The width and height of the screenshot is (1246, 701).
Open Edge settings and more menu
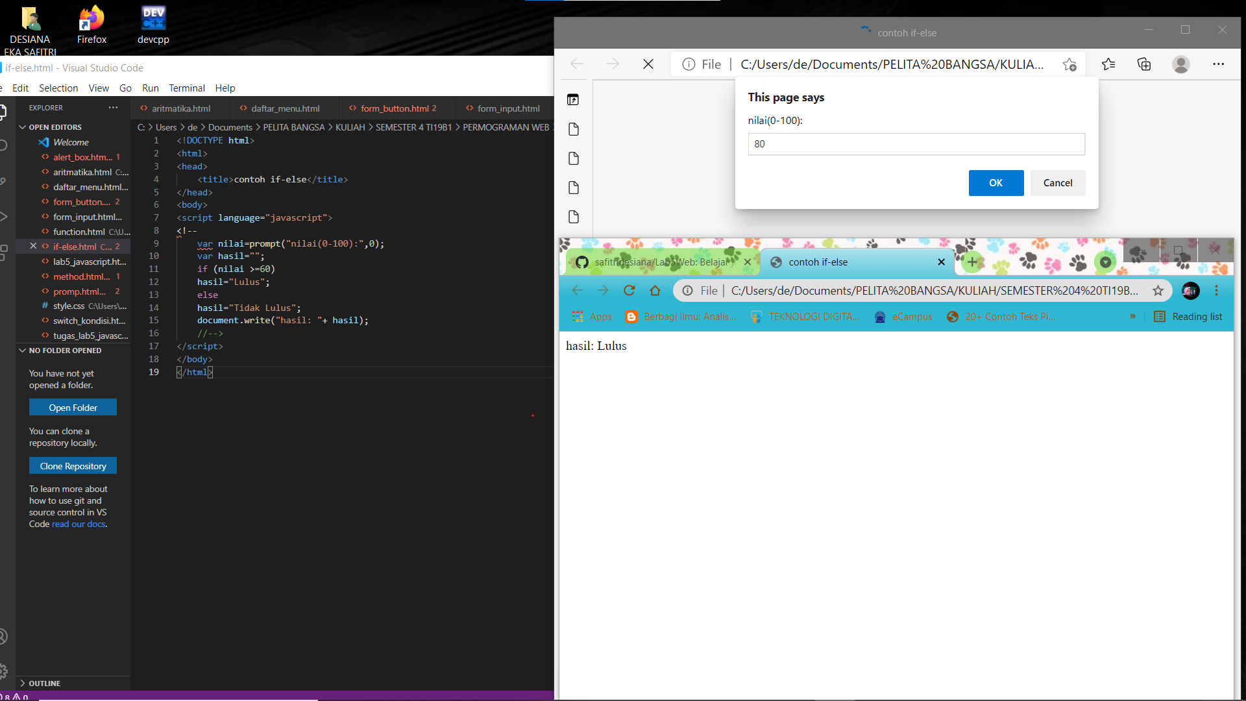[1218, 64]
